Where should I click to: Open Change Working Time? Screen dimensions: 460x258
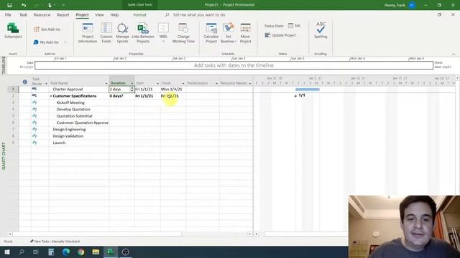pyautogui.click(x=183, y=33)
